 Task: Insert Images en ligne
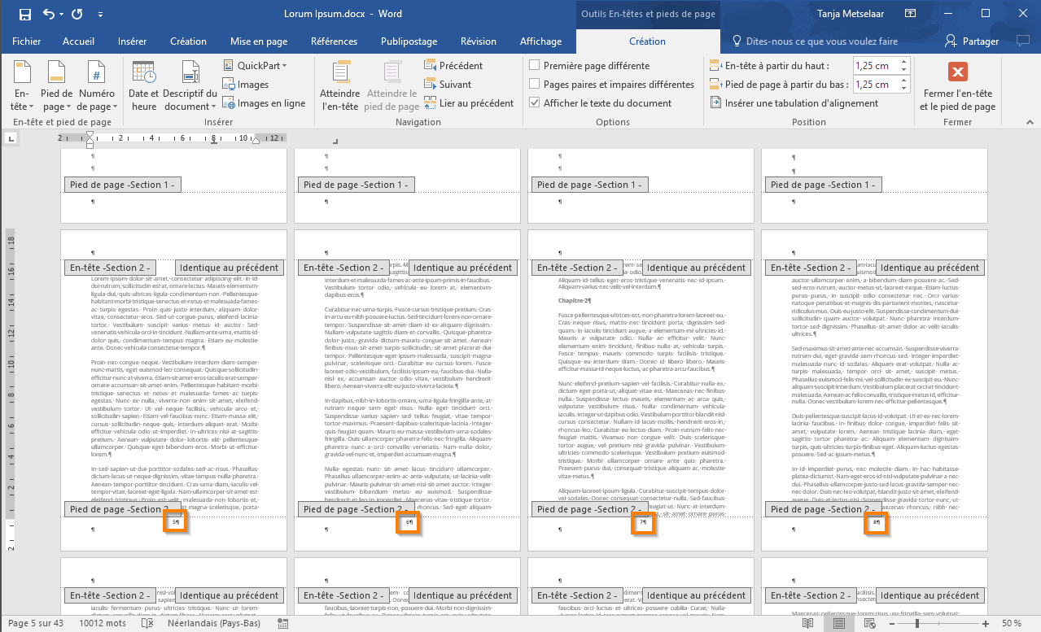pos(264,103)
